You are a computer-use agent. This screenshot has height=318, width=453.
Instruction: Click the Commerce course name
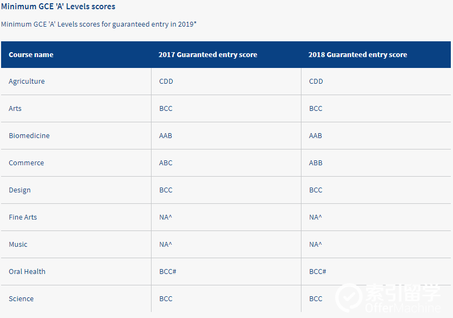click(26, 163)
